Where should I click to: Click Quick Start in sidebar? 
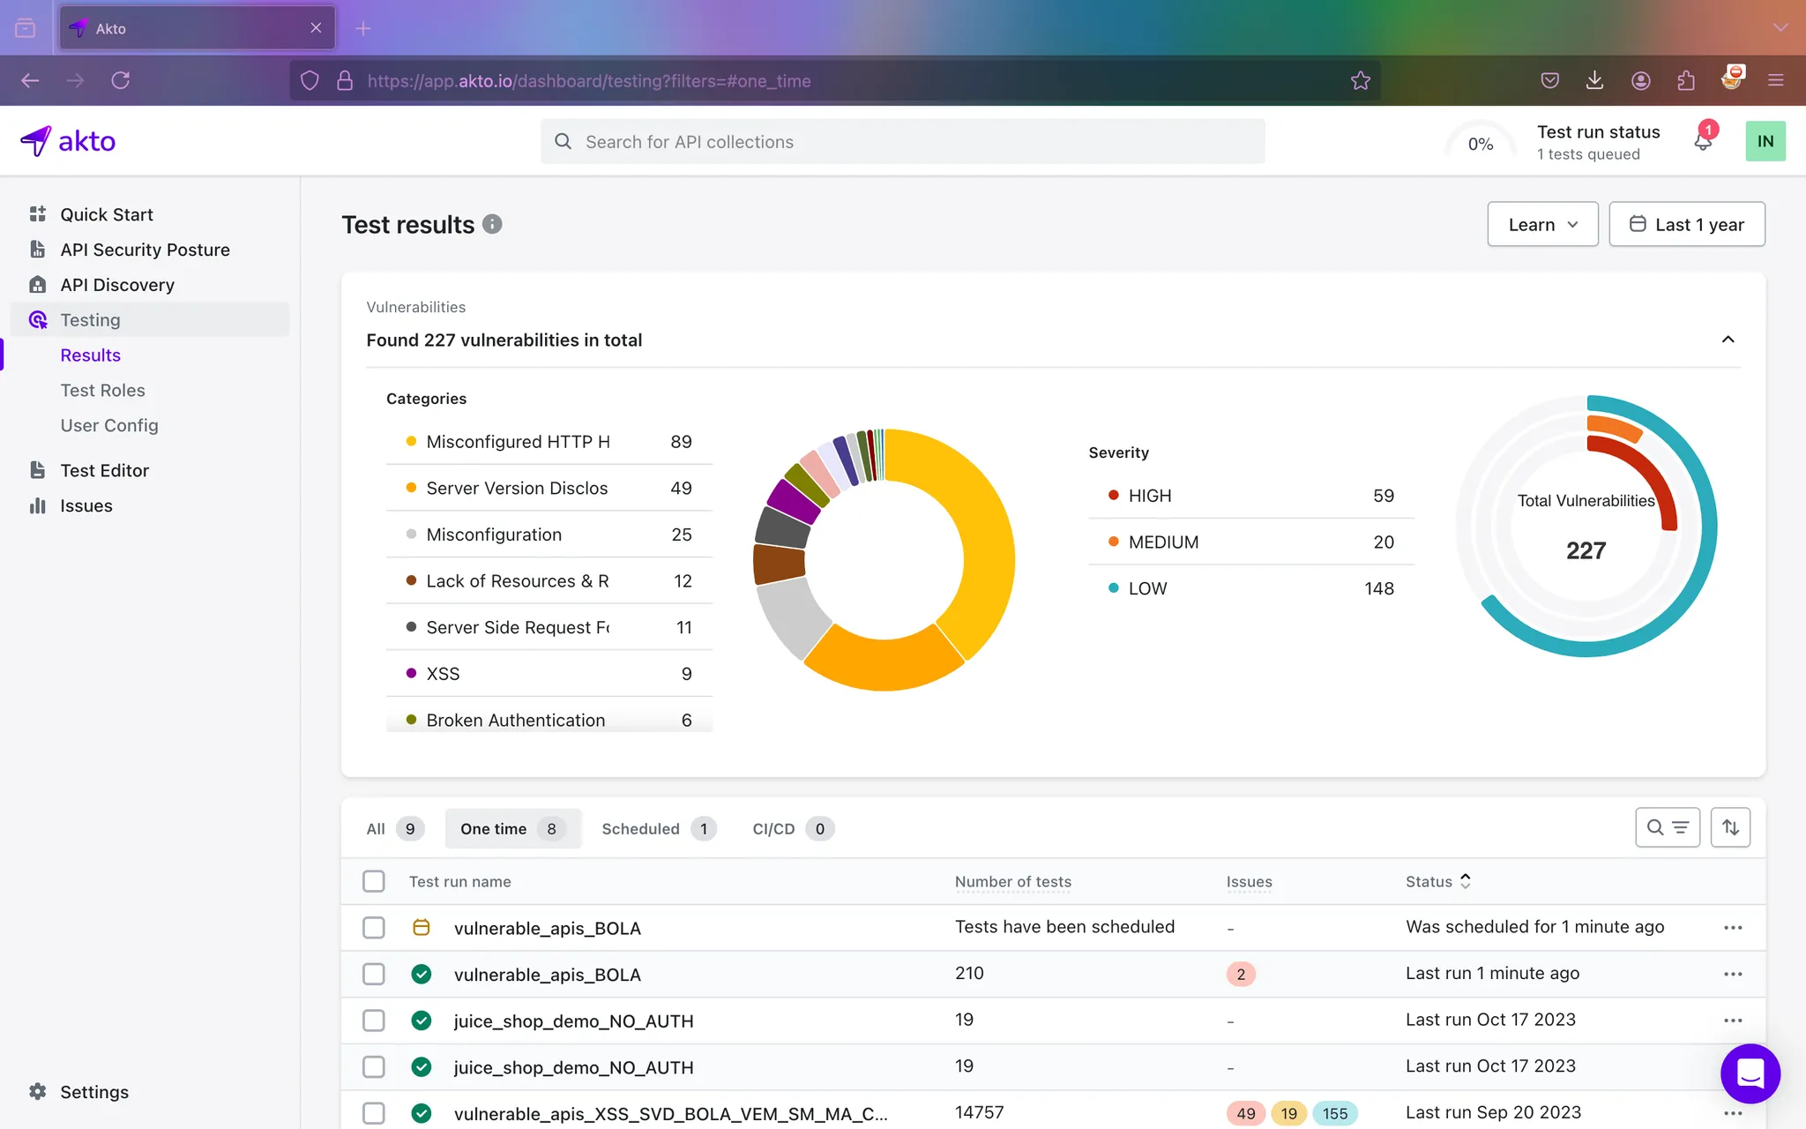click(107, 212)
